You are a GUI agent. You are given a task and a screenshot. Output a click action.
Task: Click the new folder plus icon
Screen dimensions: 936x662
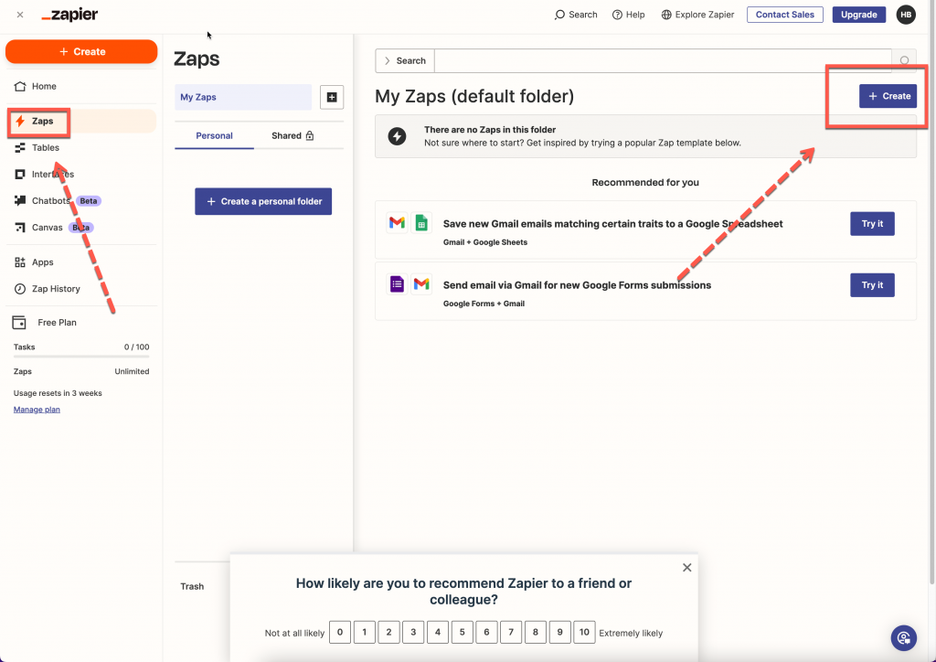(x=331, y=98)
